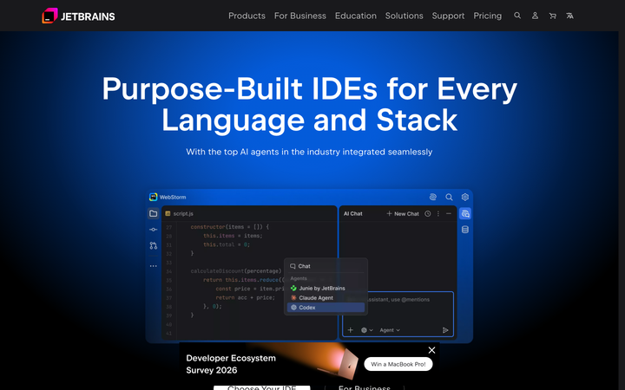Image resolution: width=625 pixels, height=390 pixels.
Task: Open AI Chat options kebab menu
Action: pyautogui.click(x=438, y=214)
